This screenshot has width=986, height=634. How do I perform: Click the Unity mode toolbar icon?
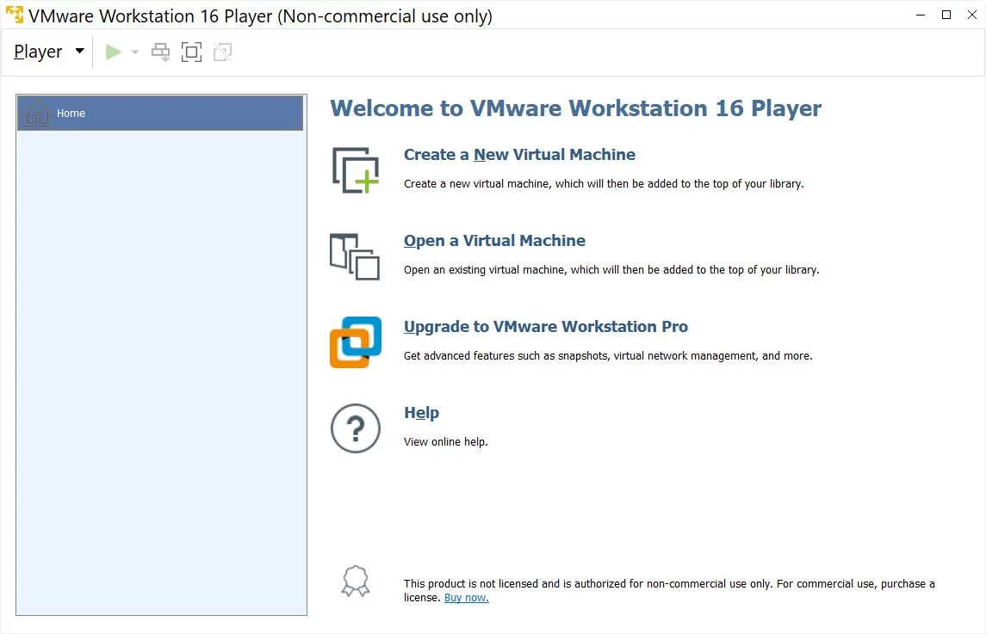223,52
